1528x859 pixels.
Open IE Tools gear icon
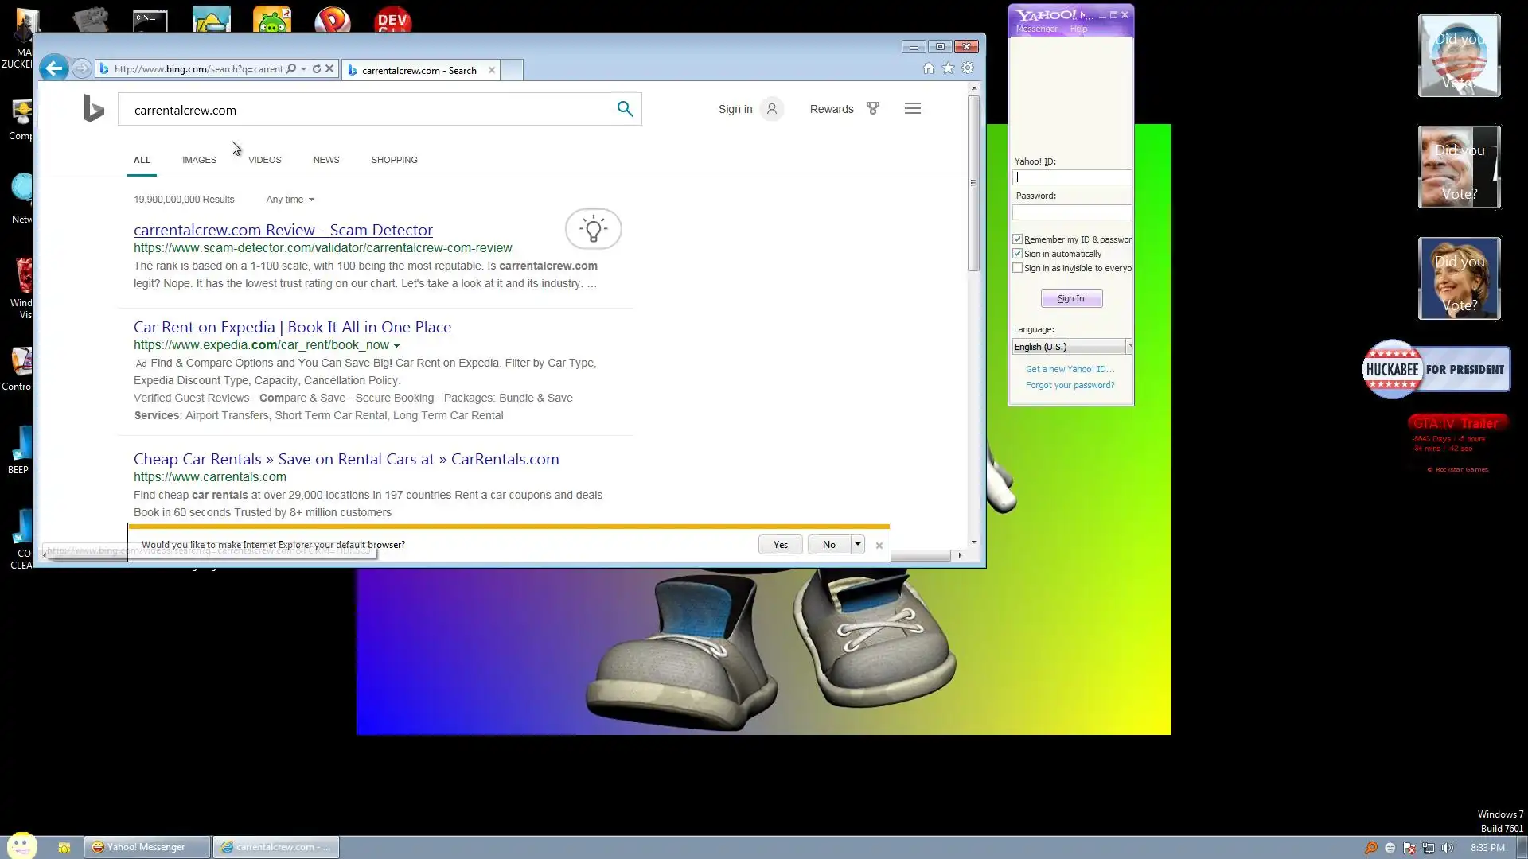tap(968, 68)
